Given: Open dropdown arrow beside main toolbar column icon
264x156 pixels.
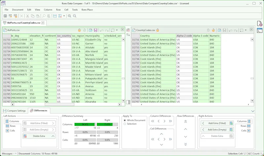Looking at the screenshot, I should point(64,16).
